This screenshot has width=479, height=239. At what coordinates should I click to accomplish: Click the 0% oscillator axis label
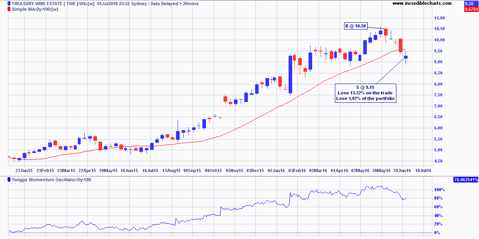(x=437, y=233)
